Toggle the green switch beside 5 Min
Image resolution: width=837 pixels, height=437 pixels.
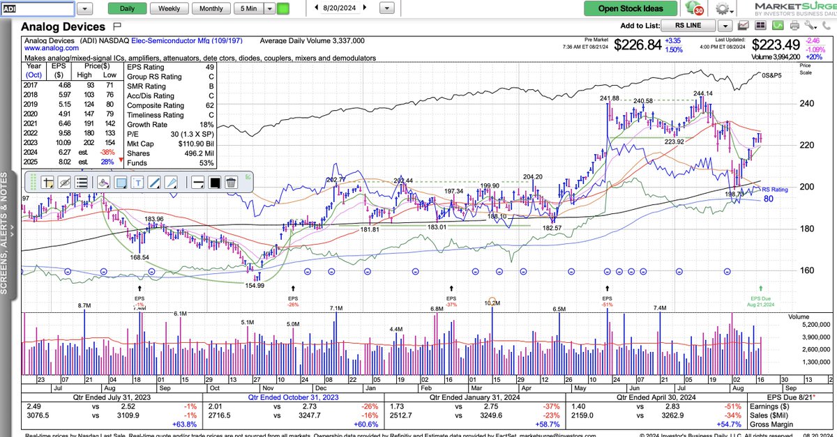click(x=282, y=8)
